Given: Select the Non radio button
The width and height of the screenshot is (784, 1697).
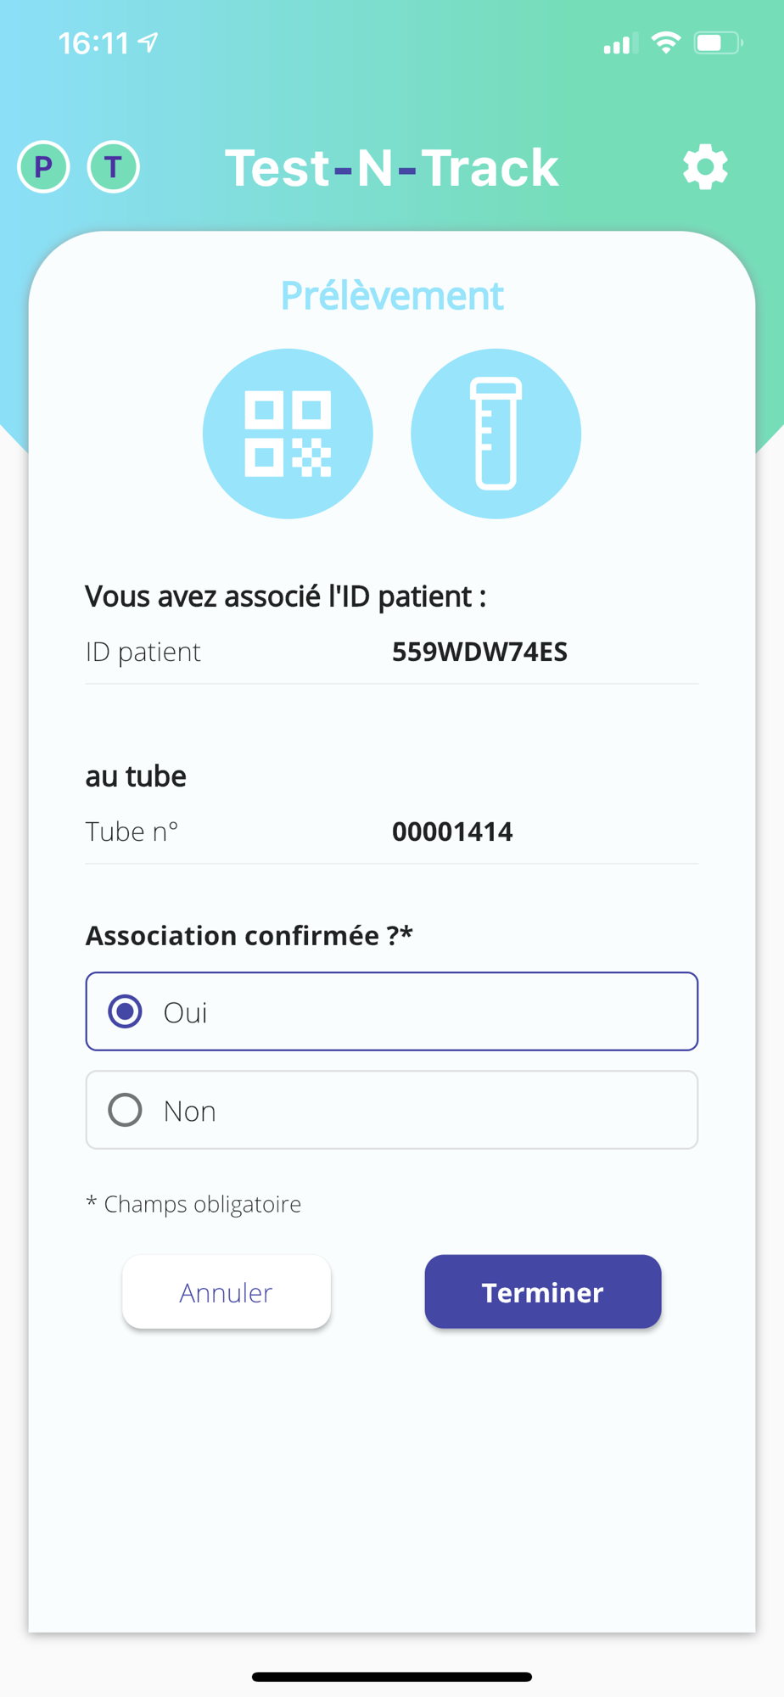Looking at the screenshot, I should pyautogui.click(x=126, y=1110).
